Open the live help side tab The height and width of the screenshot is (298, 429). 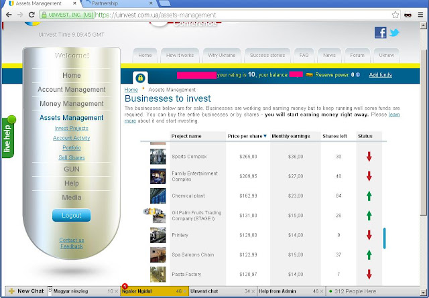pyautogui.click(x=7, y=137)
